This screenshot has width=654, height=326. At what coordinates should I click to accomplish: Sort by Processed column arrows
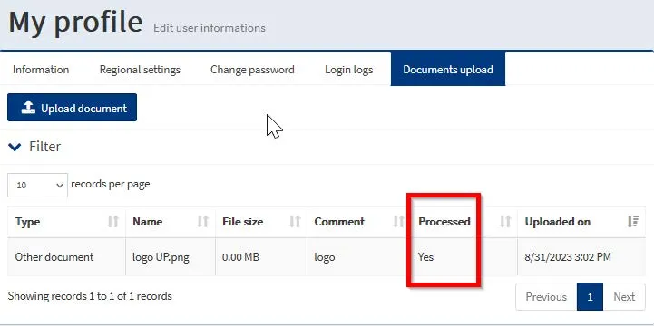pos(505,222)
